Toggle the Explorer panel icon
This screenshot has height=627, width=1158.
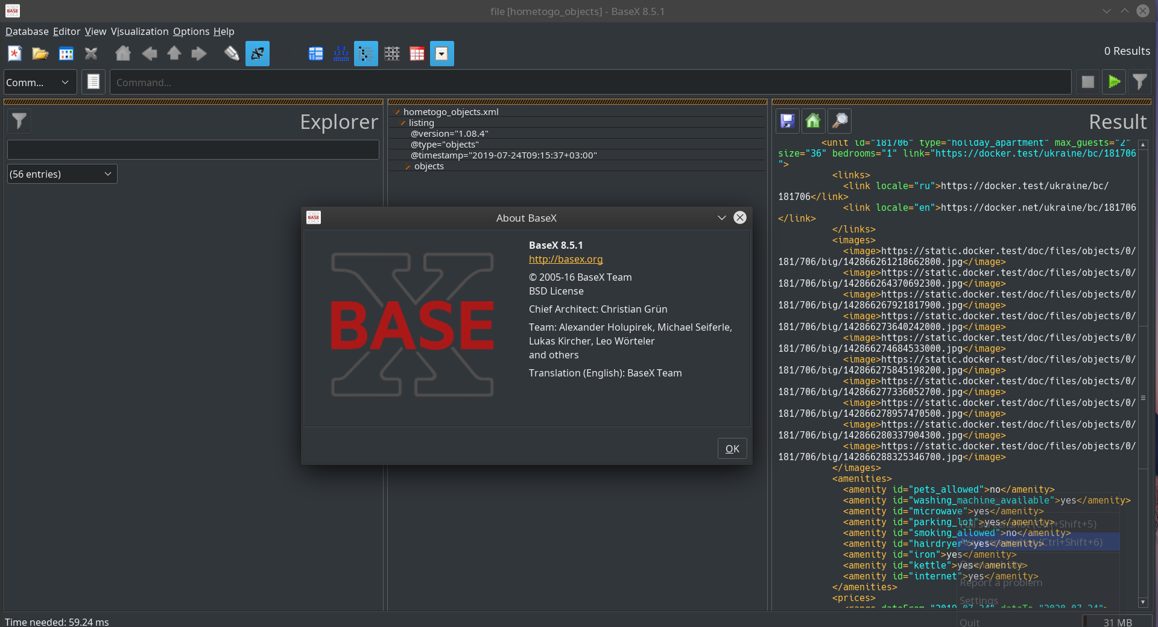click(x=258, y=54)
